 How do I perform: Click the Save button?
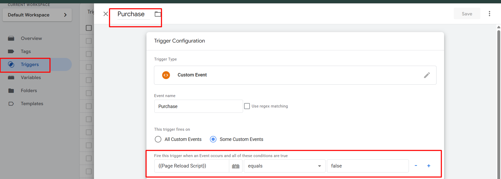467,14
